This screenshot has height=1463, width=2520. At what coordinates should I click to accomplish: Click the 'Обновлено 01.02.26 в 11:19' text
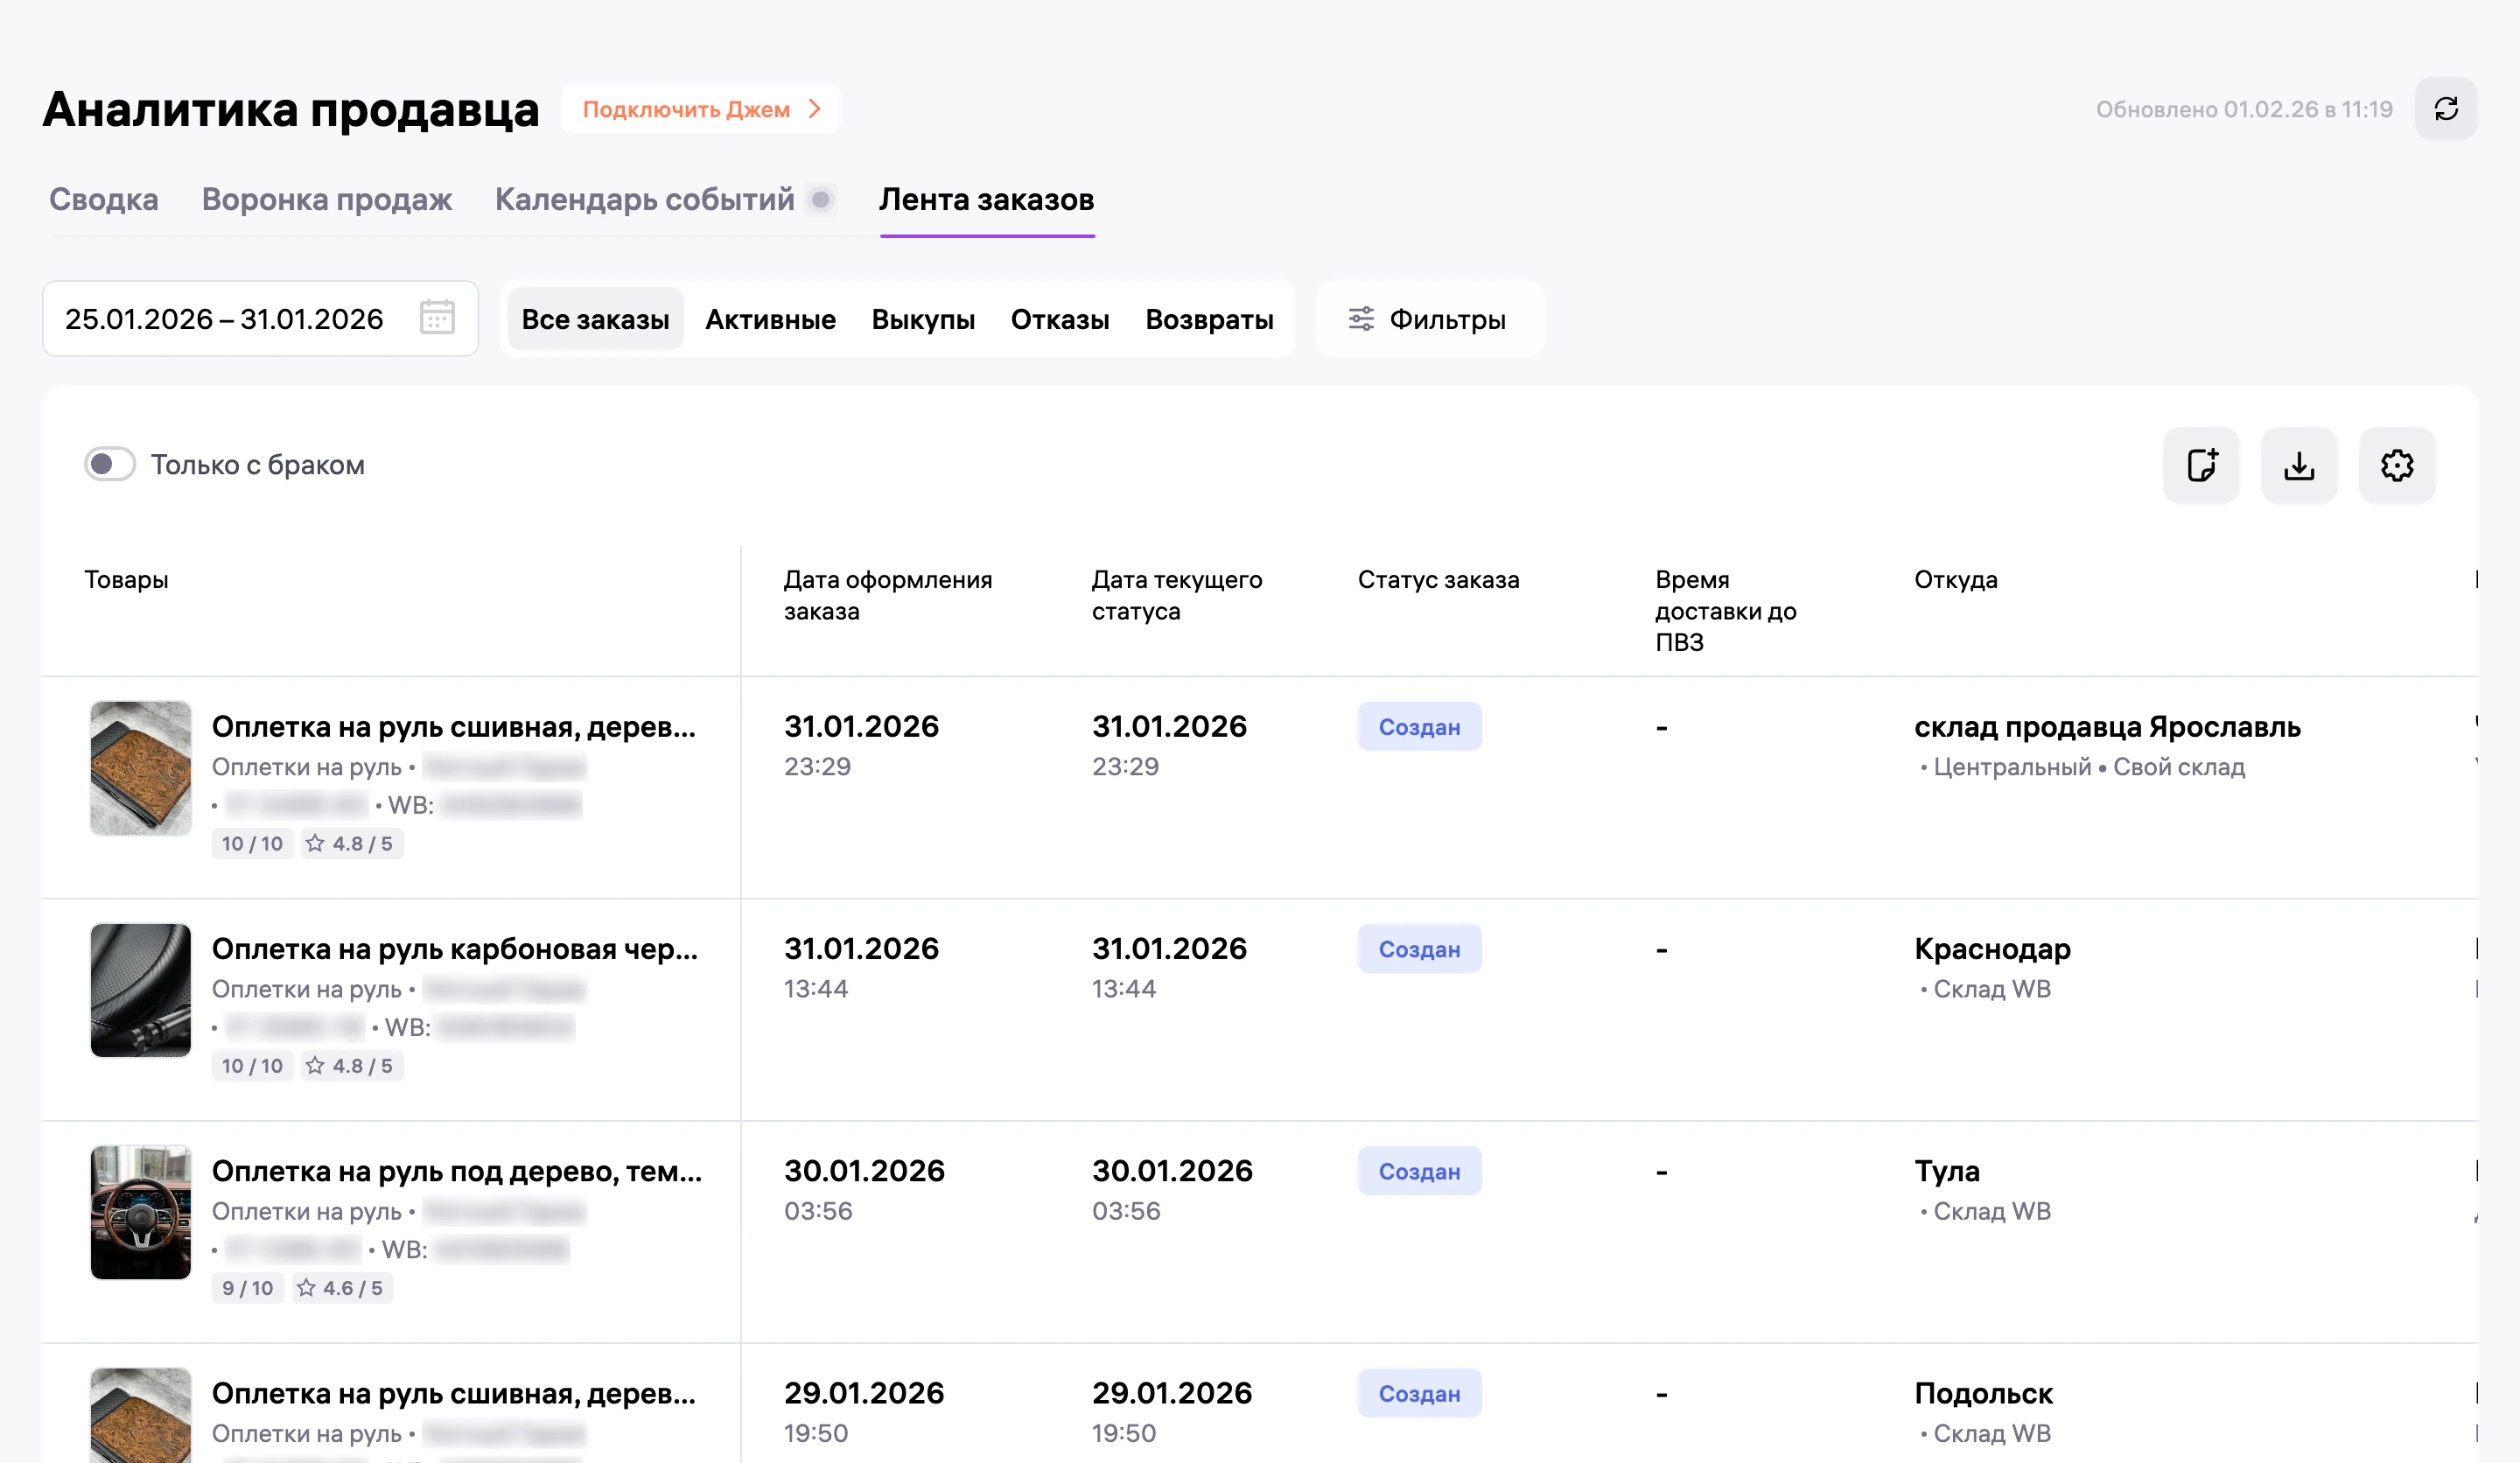click(2244, 109)
